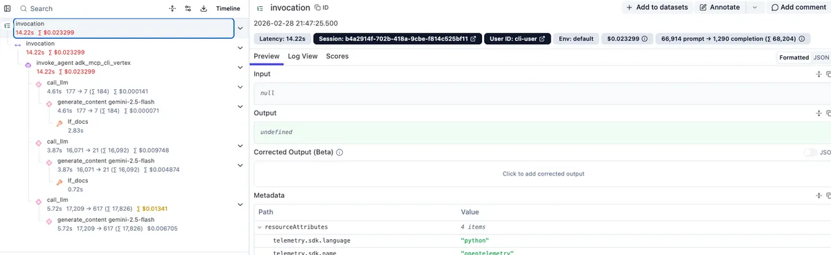Viewport: 831px width, 255px height.
Task: Click the undefined value in Output
Action: click(276, 132)
